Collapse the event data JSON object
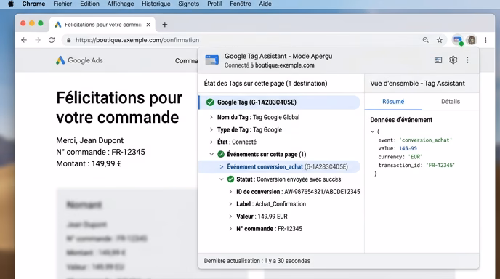This screenshot has width=500, height=279. pos(372,132)
